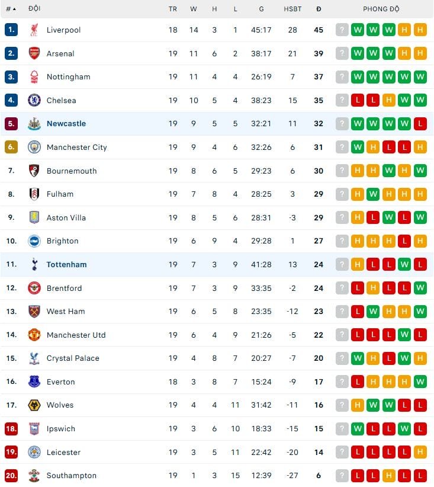Sort standings by the HSBT column
Viewport: 434px width, 487px height.
[x=292, y=9]
